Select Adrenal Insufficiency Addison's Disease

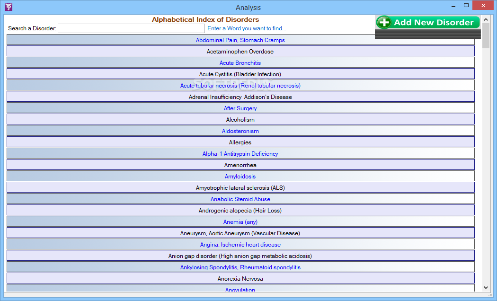[240, 97]
